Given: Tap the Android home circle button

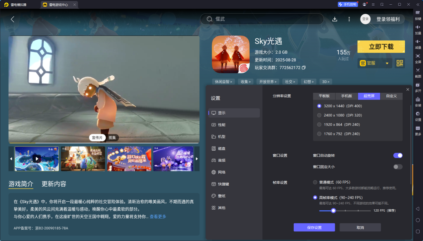Looking at the screenshot, I should coord(418,220).
